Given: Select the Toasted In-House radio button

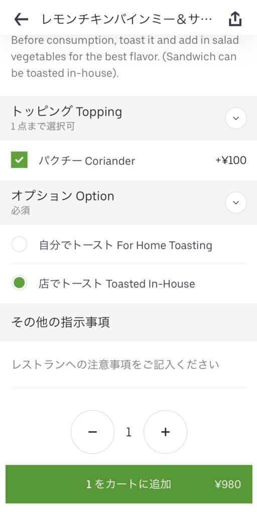Looking at the screenshot, I should (20, 283).
